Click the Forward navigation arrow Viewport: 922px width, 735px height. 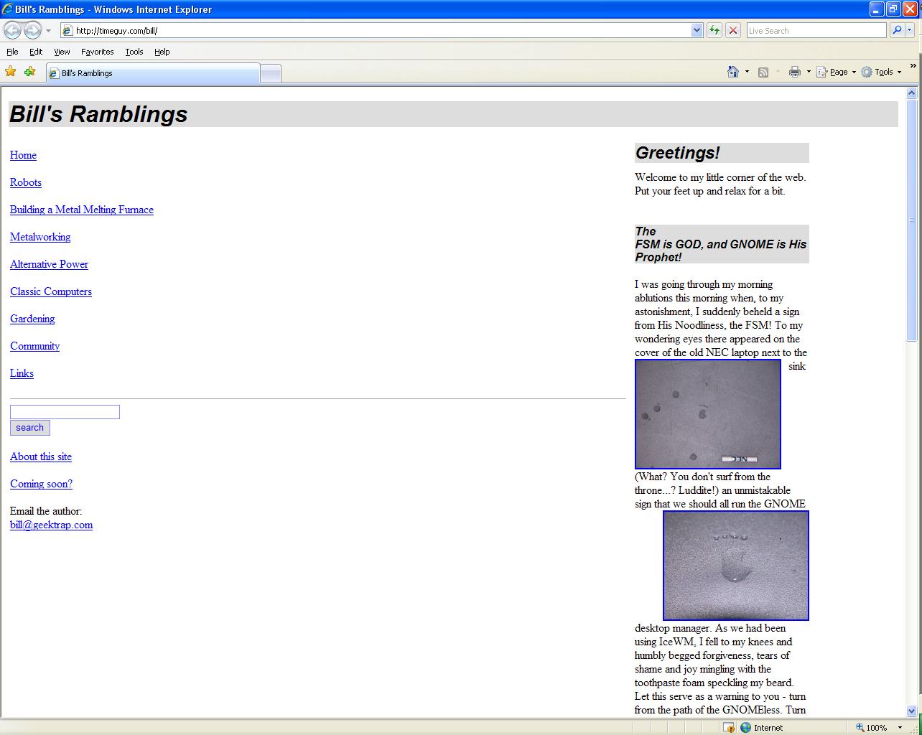tap(32, 30)
